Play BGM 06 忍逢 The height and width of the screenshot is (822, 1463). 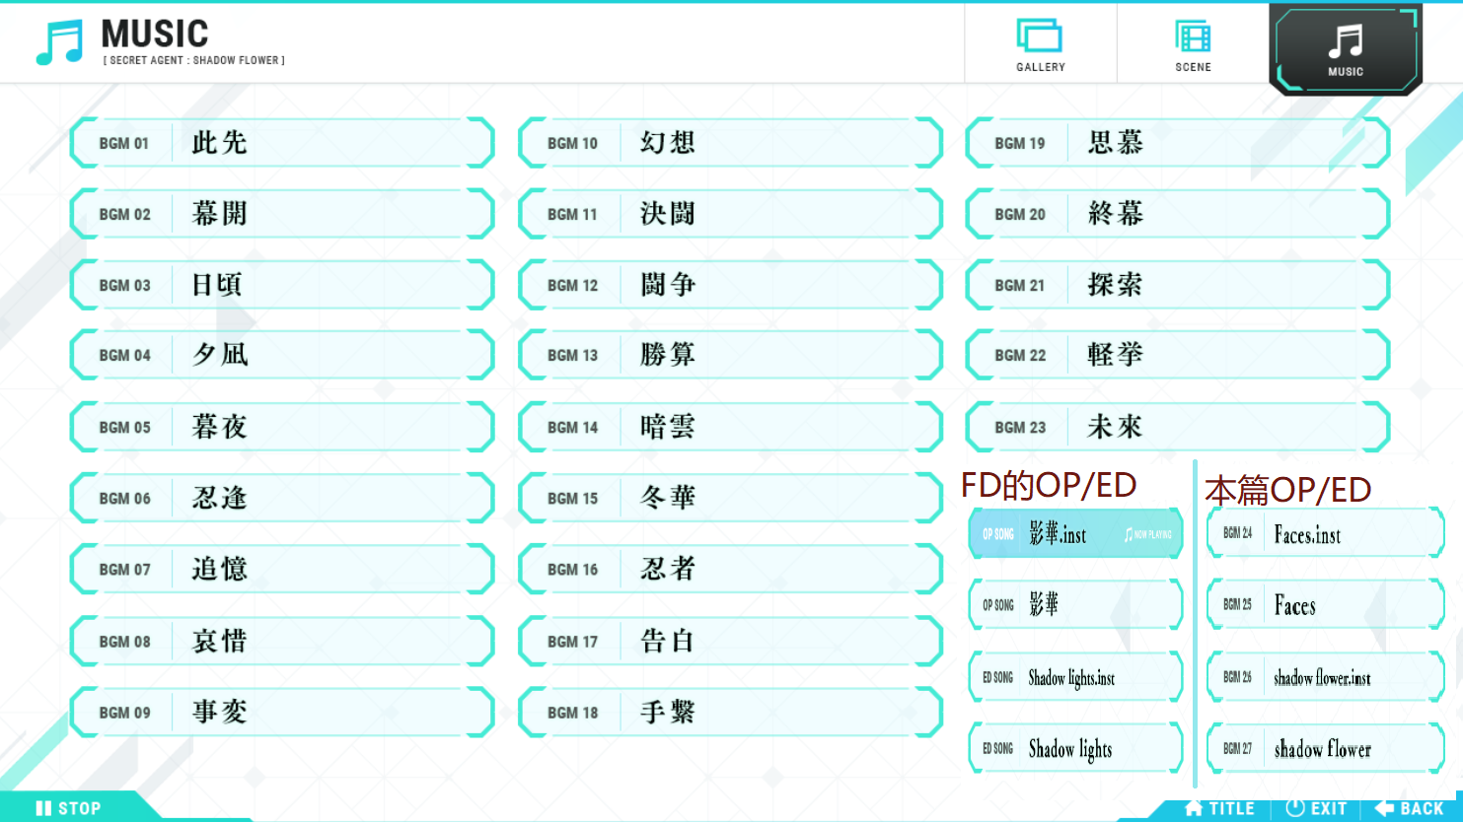pos(282,498)
